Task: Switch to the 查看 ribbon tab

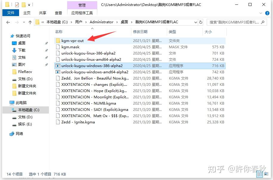Action: (58, 13)
